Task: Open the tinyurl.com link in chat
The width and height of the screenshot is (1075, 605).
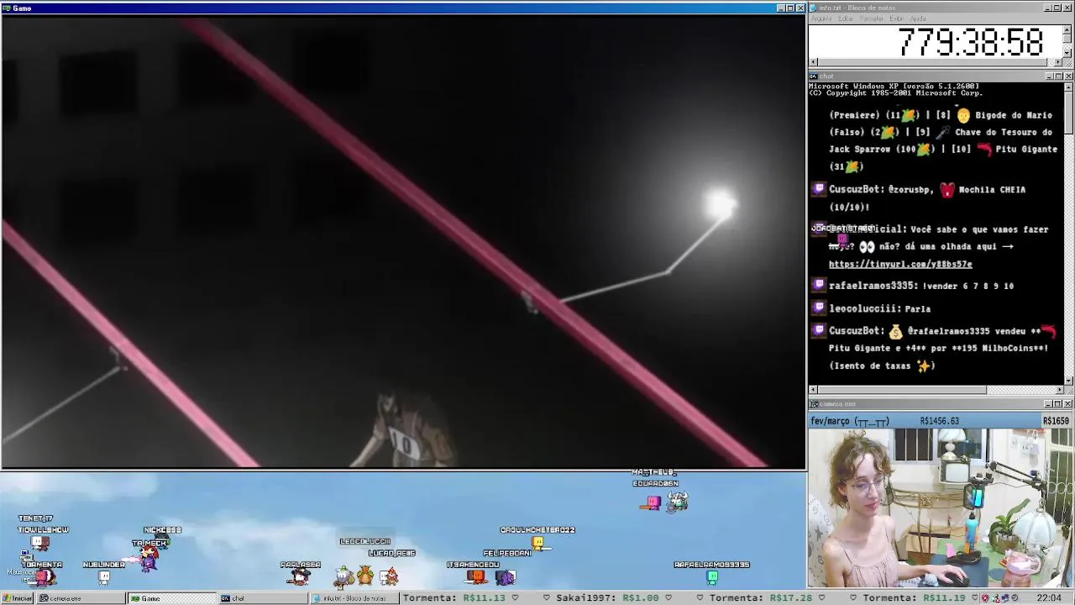Action: [x=900, y=264]
